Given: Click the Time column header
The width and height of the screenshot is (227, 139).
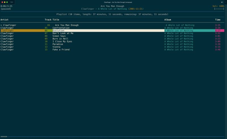Looking at the screenshot, I should (x=218, y=20).
